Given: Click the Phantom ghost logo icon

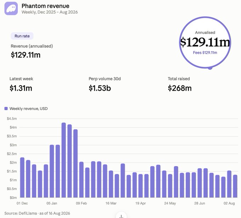Looking at the screenshot, I should (11, 9).
